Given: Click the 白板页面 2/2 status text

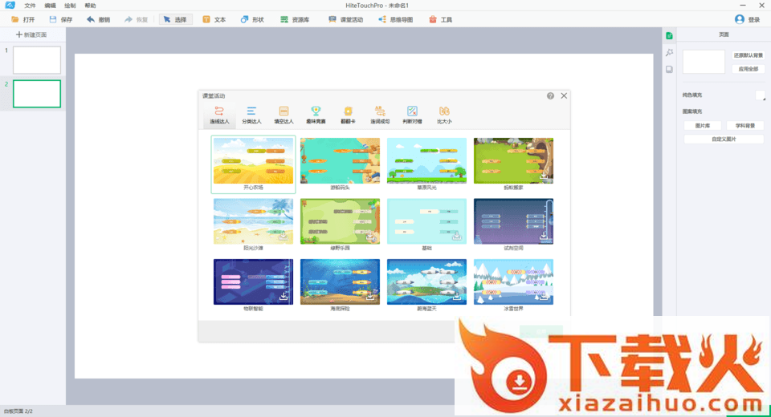Looking at the screenshot, I should [x=18, y=411].
